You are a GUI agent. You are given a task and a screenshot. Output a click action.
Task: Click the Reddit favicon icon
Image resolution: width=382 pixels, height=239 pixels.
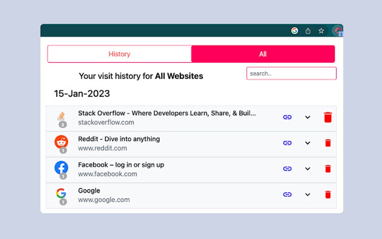point(61,142)
